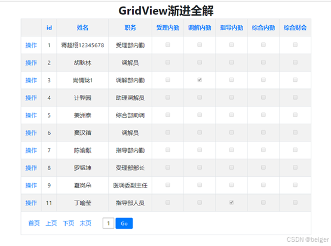The image size is (331, 246).
Task: Open 操作 link for row id 8
Action: [31, 168]
